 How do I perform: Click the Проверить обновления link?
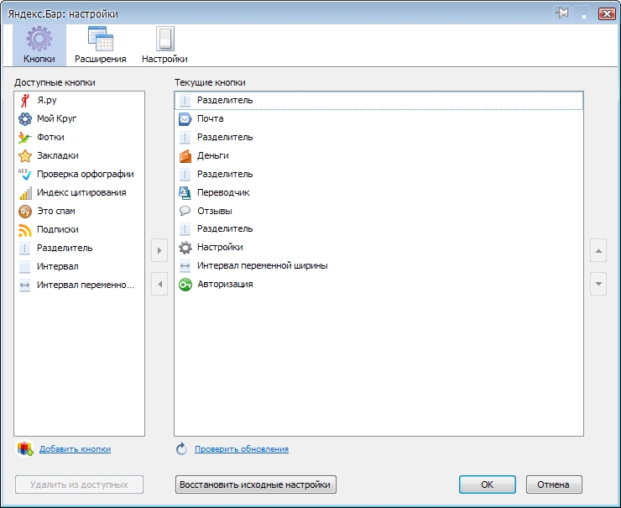(x=241, y=449)
